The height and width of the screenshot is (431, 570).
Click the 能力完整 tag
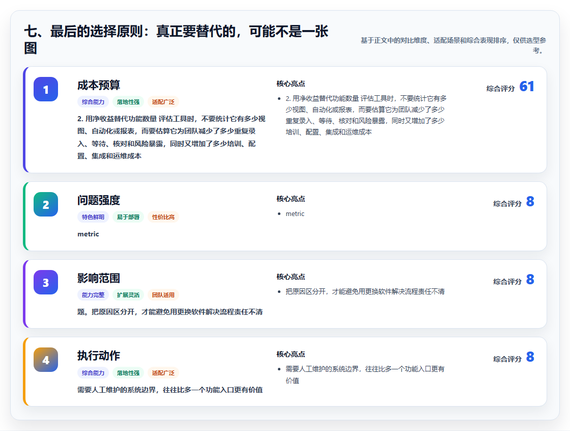point(93,295)
